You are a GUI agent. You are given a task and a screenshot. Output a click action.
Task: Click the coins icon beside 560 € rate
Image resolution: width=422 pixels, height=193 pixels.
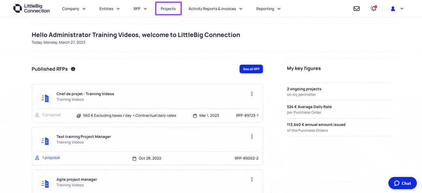[79, 116]
